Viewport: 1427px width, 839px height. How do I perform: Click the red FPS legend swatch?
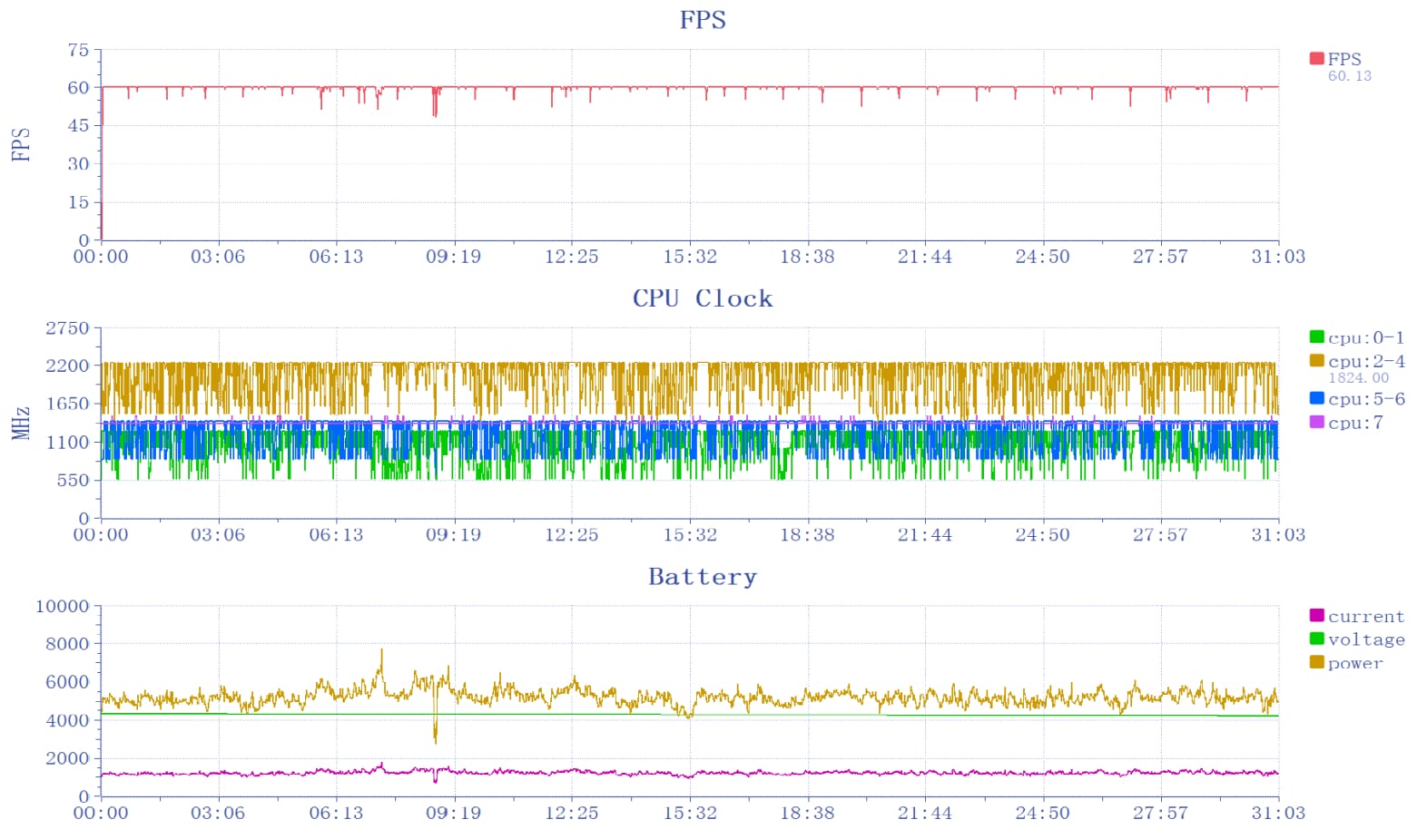[1316, 59]
